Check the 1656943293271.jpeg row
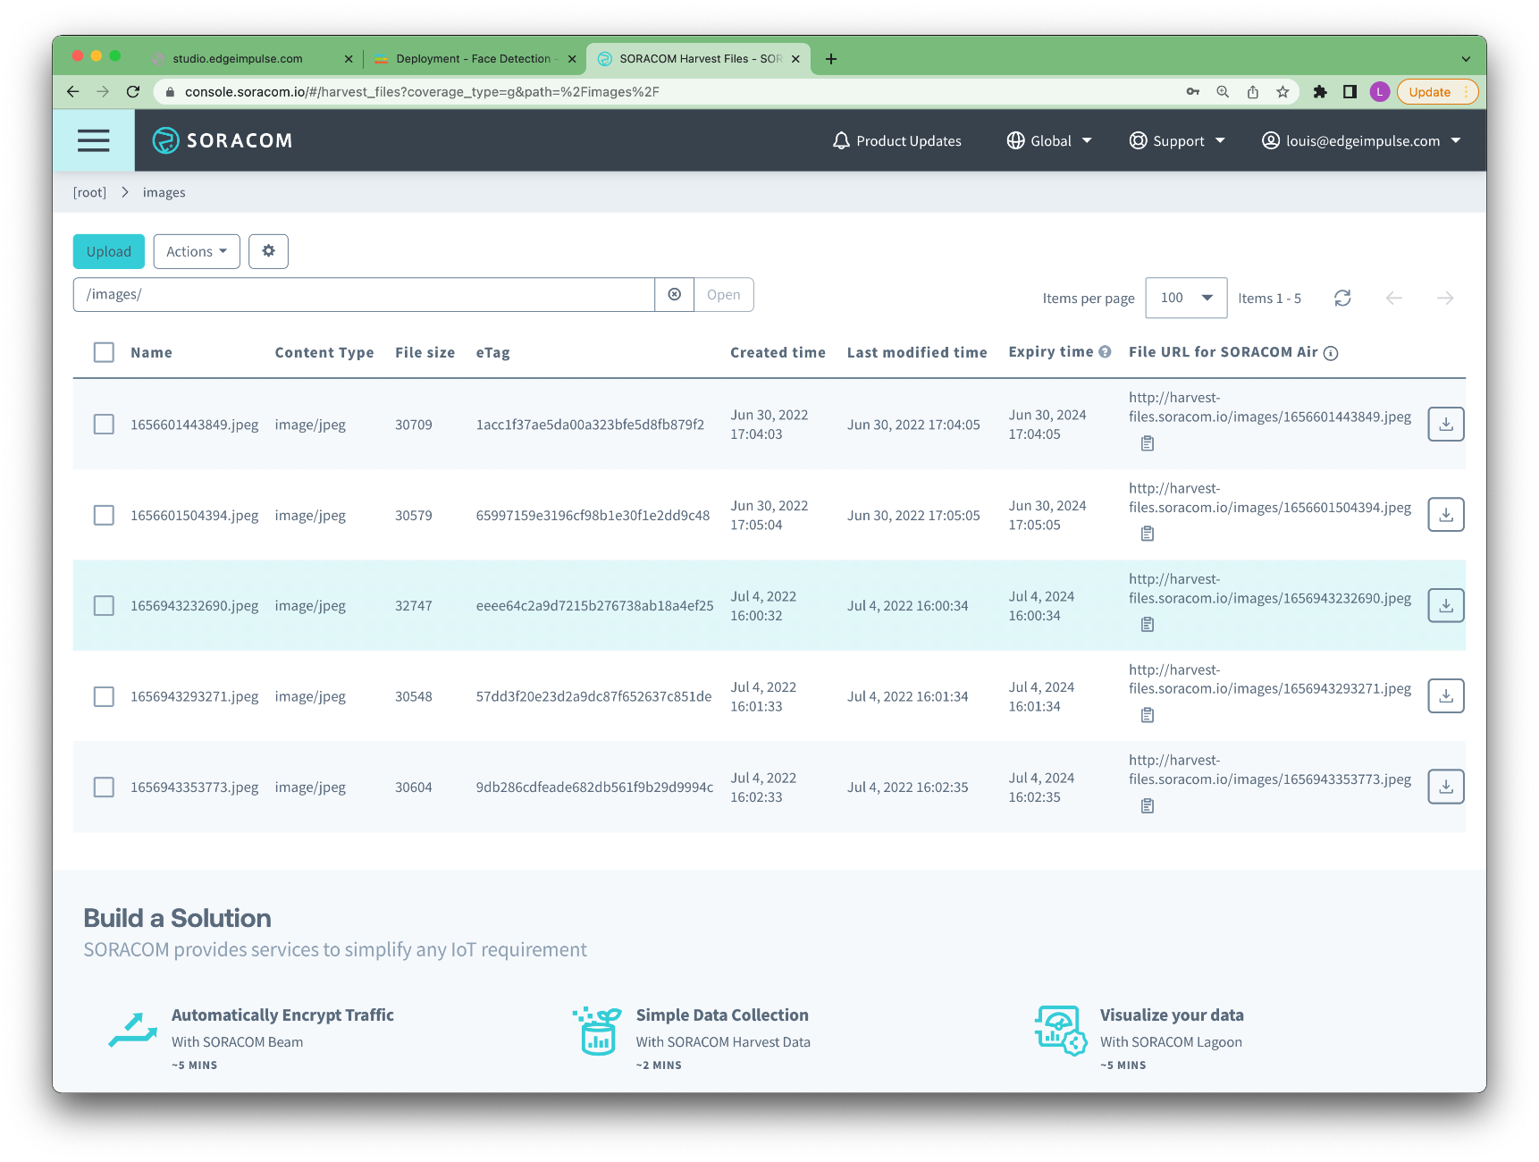The image size is (1539, 1162). (104, 696)
